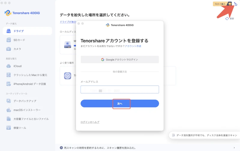Click the data backup icon

tap(9, 101)
